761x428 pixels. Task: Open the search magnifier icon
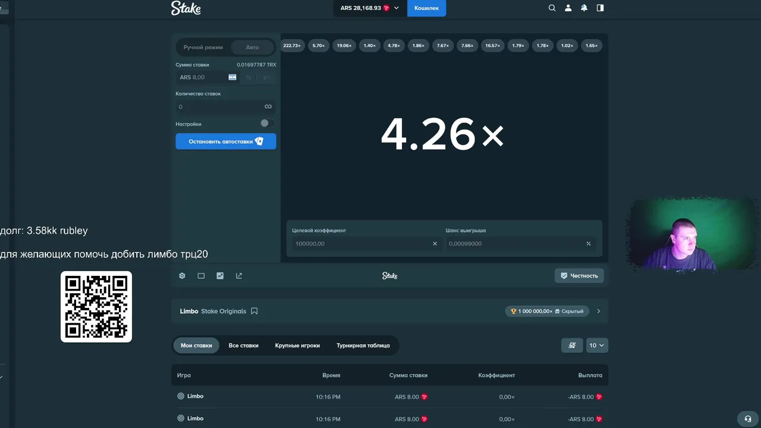(x=552, y=8)
